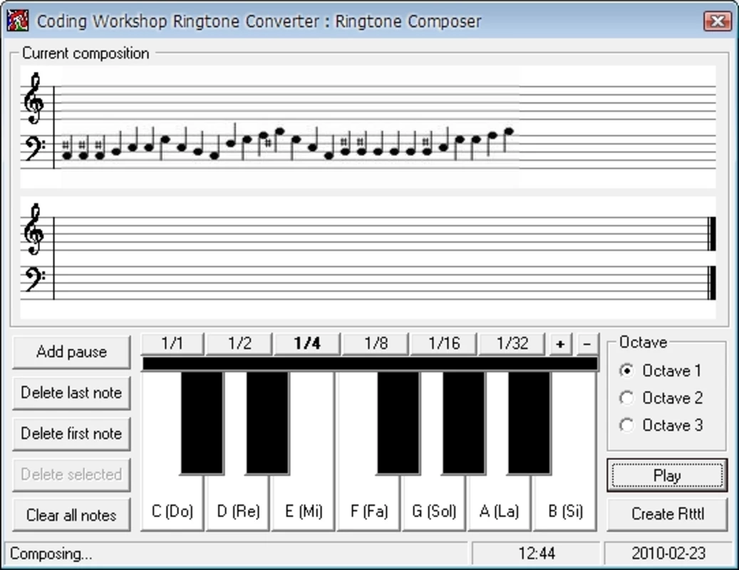739x570 pixels.
Task: Choose quarter note duration 1/4
Action: (307, 343)
